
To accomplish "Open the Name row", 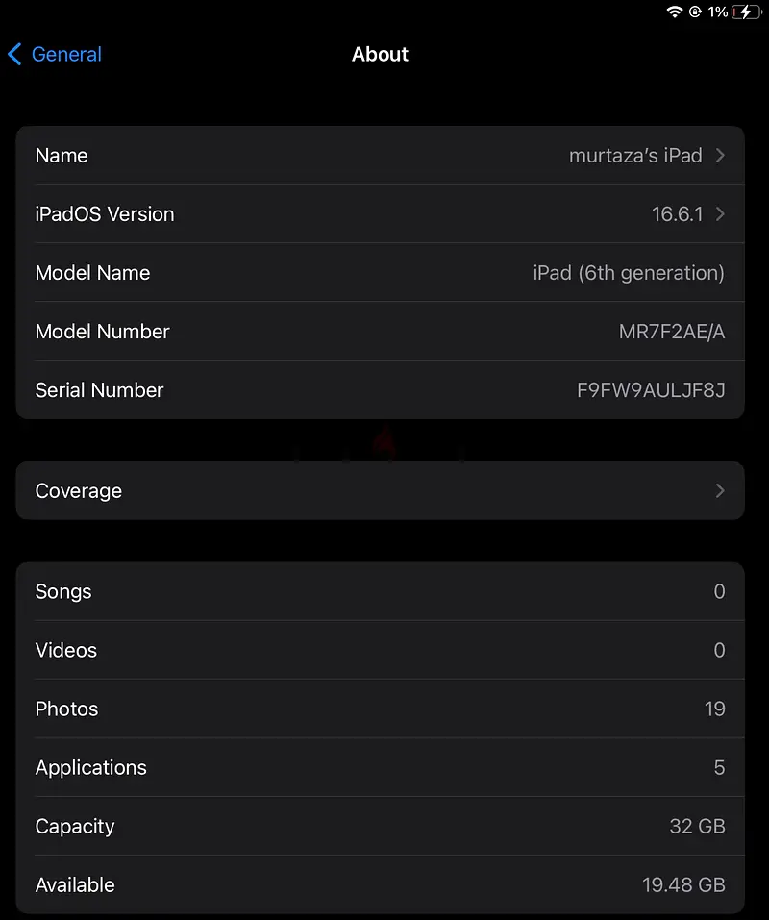I will [x=380, y=156].
